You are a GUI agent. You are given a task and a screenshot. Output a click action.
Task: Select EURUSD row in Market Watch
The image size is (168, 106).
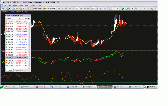click(x=17, y=42)
